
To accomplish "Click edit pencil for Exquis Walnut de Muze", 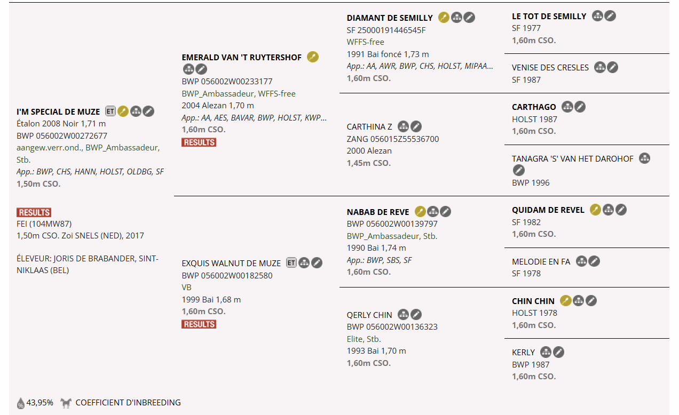I will click(317, 263).
